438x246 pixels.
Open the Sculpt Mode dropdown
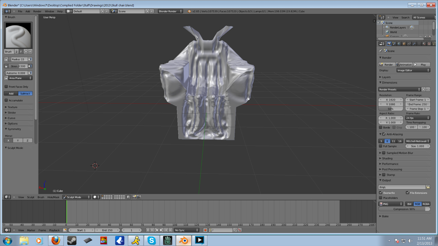pyautogui.click(x=76, y=197)
